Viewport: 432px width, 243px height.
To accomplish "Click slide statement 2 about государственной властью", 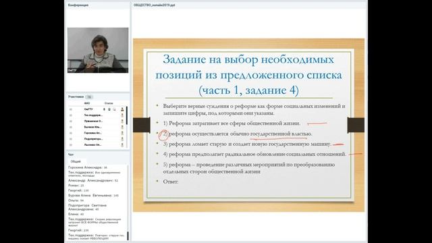I will tap(237, 134).
